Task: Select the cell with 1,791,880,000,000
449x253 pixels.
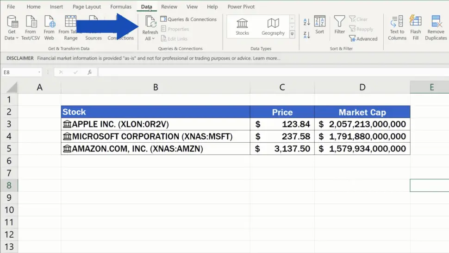Action: pyautogui.click(x=362, y=136)
